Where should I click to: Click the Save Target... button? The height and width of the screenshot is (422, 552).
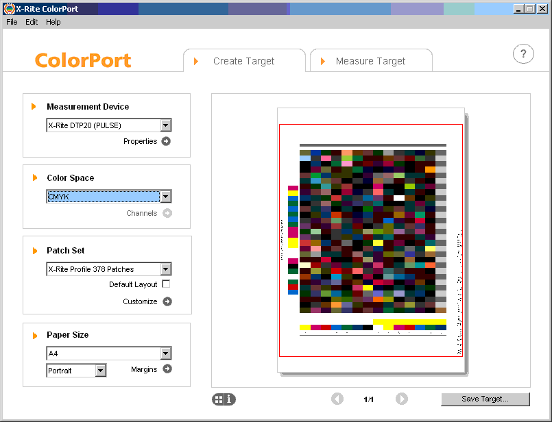click(485, 399)
